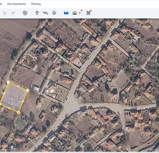Select the top corner vertex of yellow polygon
This screenshot has width=159, height=153.
point(8,82)
